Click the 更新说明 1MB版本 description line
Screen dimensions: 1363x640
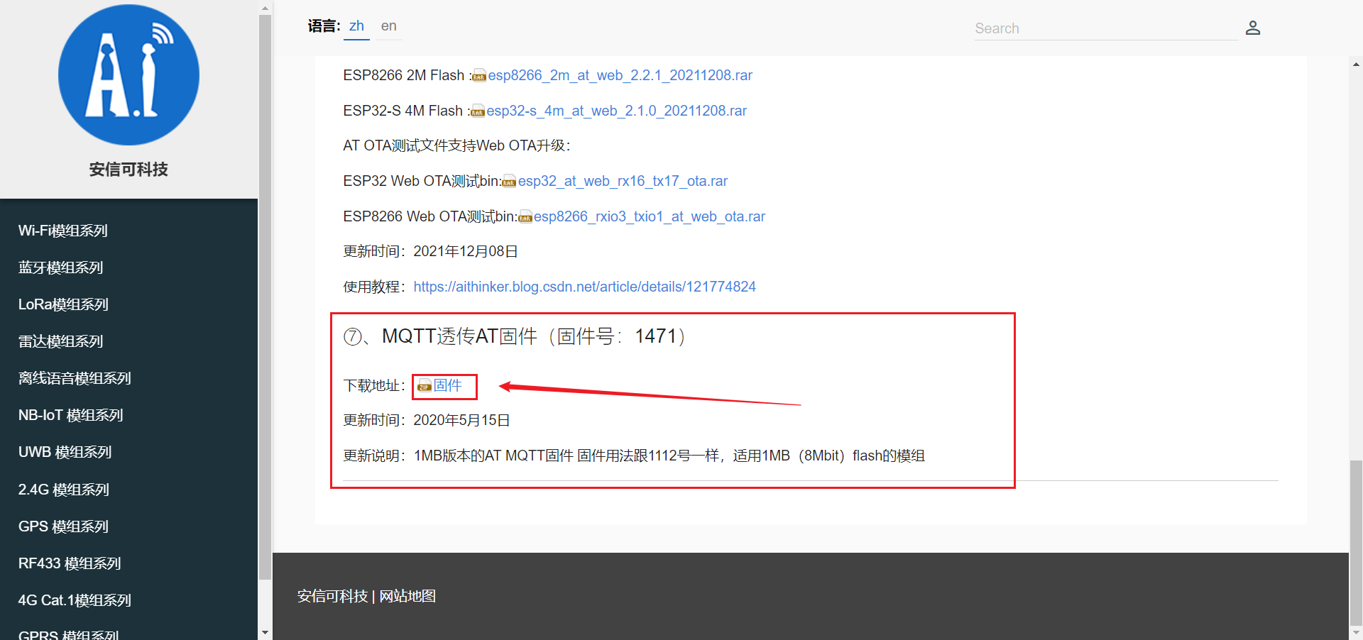coord(634,456)
